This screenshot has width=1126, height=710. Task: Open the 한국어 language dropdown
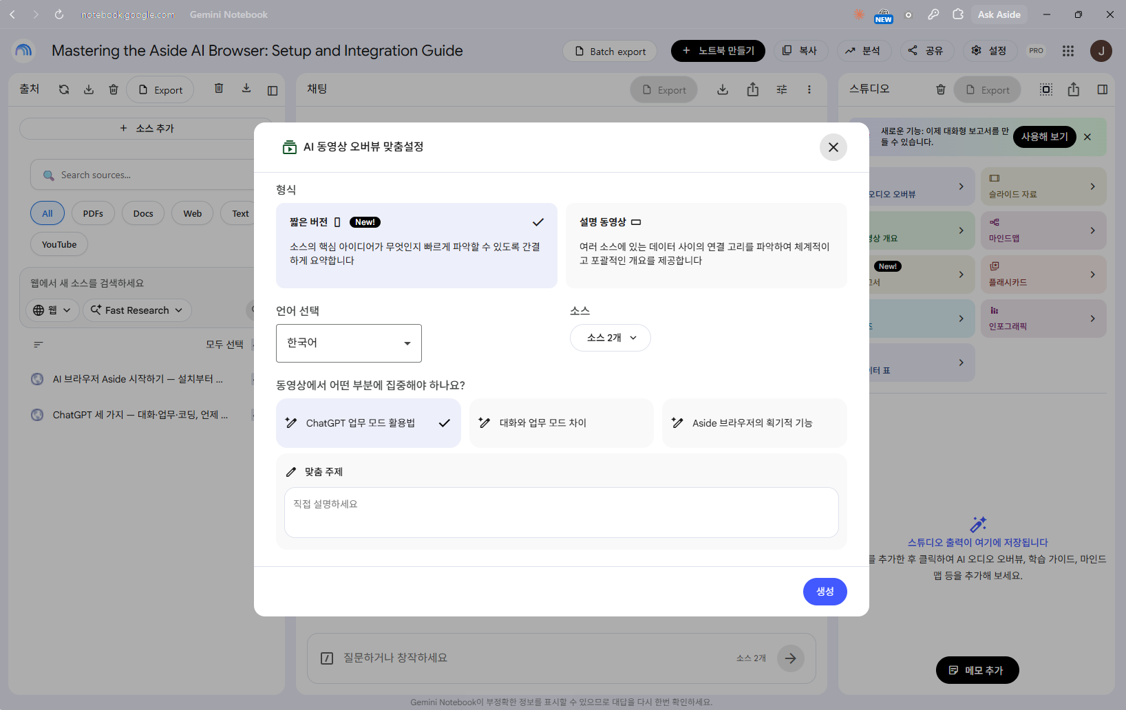click(349, 343)
